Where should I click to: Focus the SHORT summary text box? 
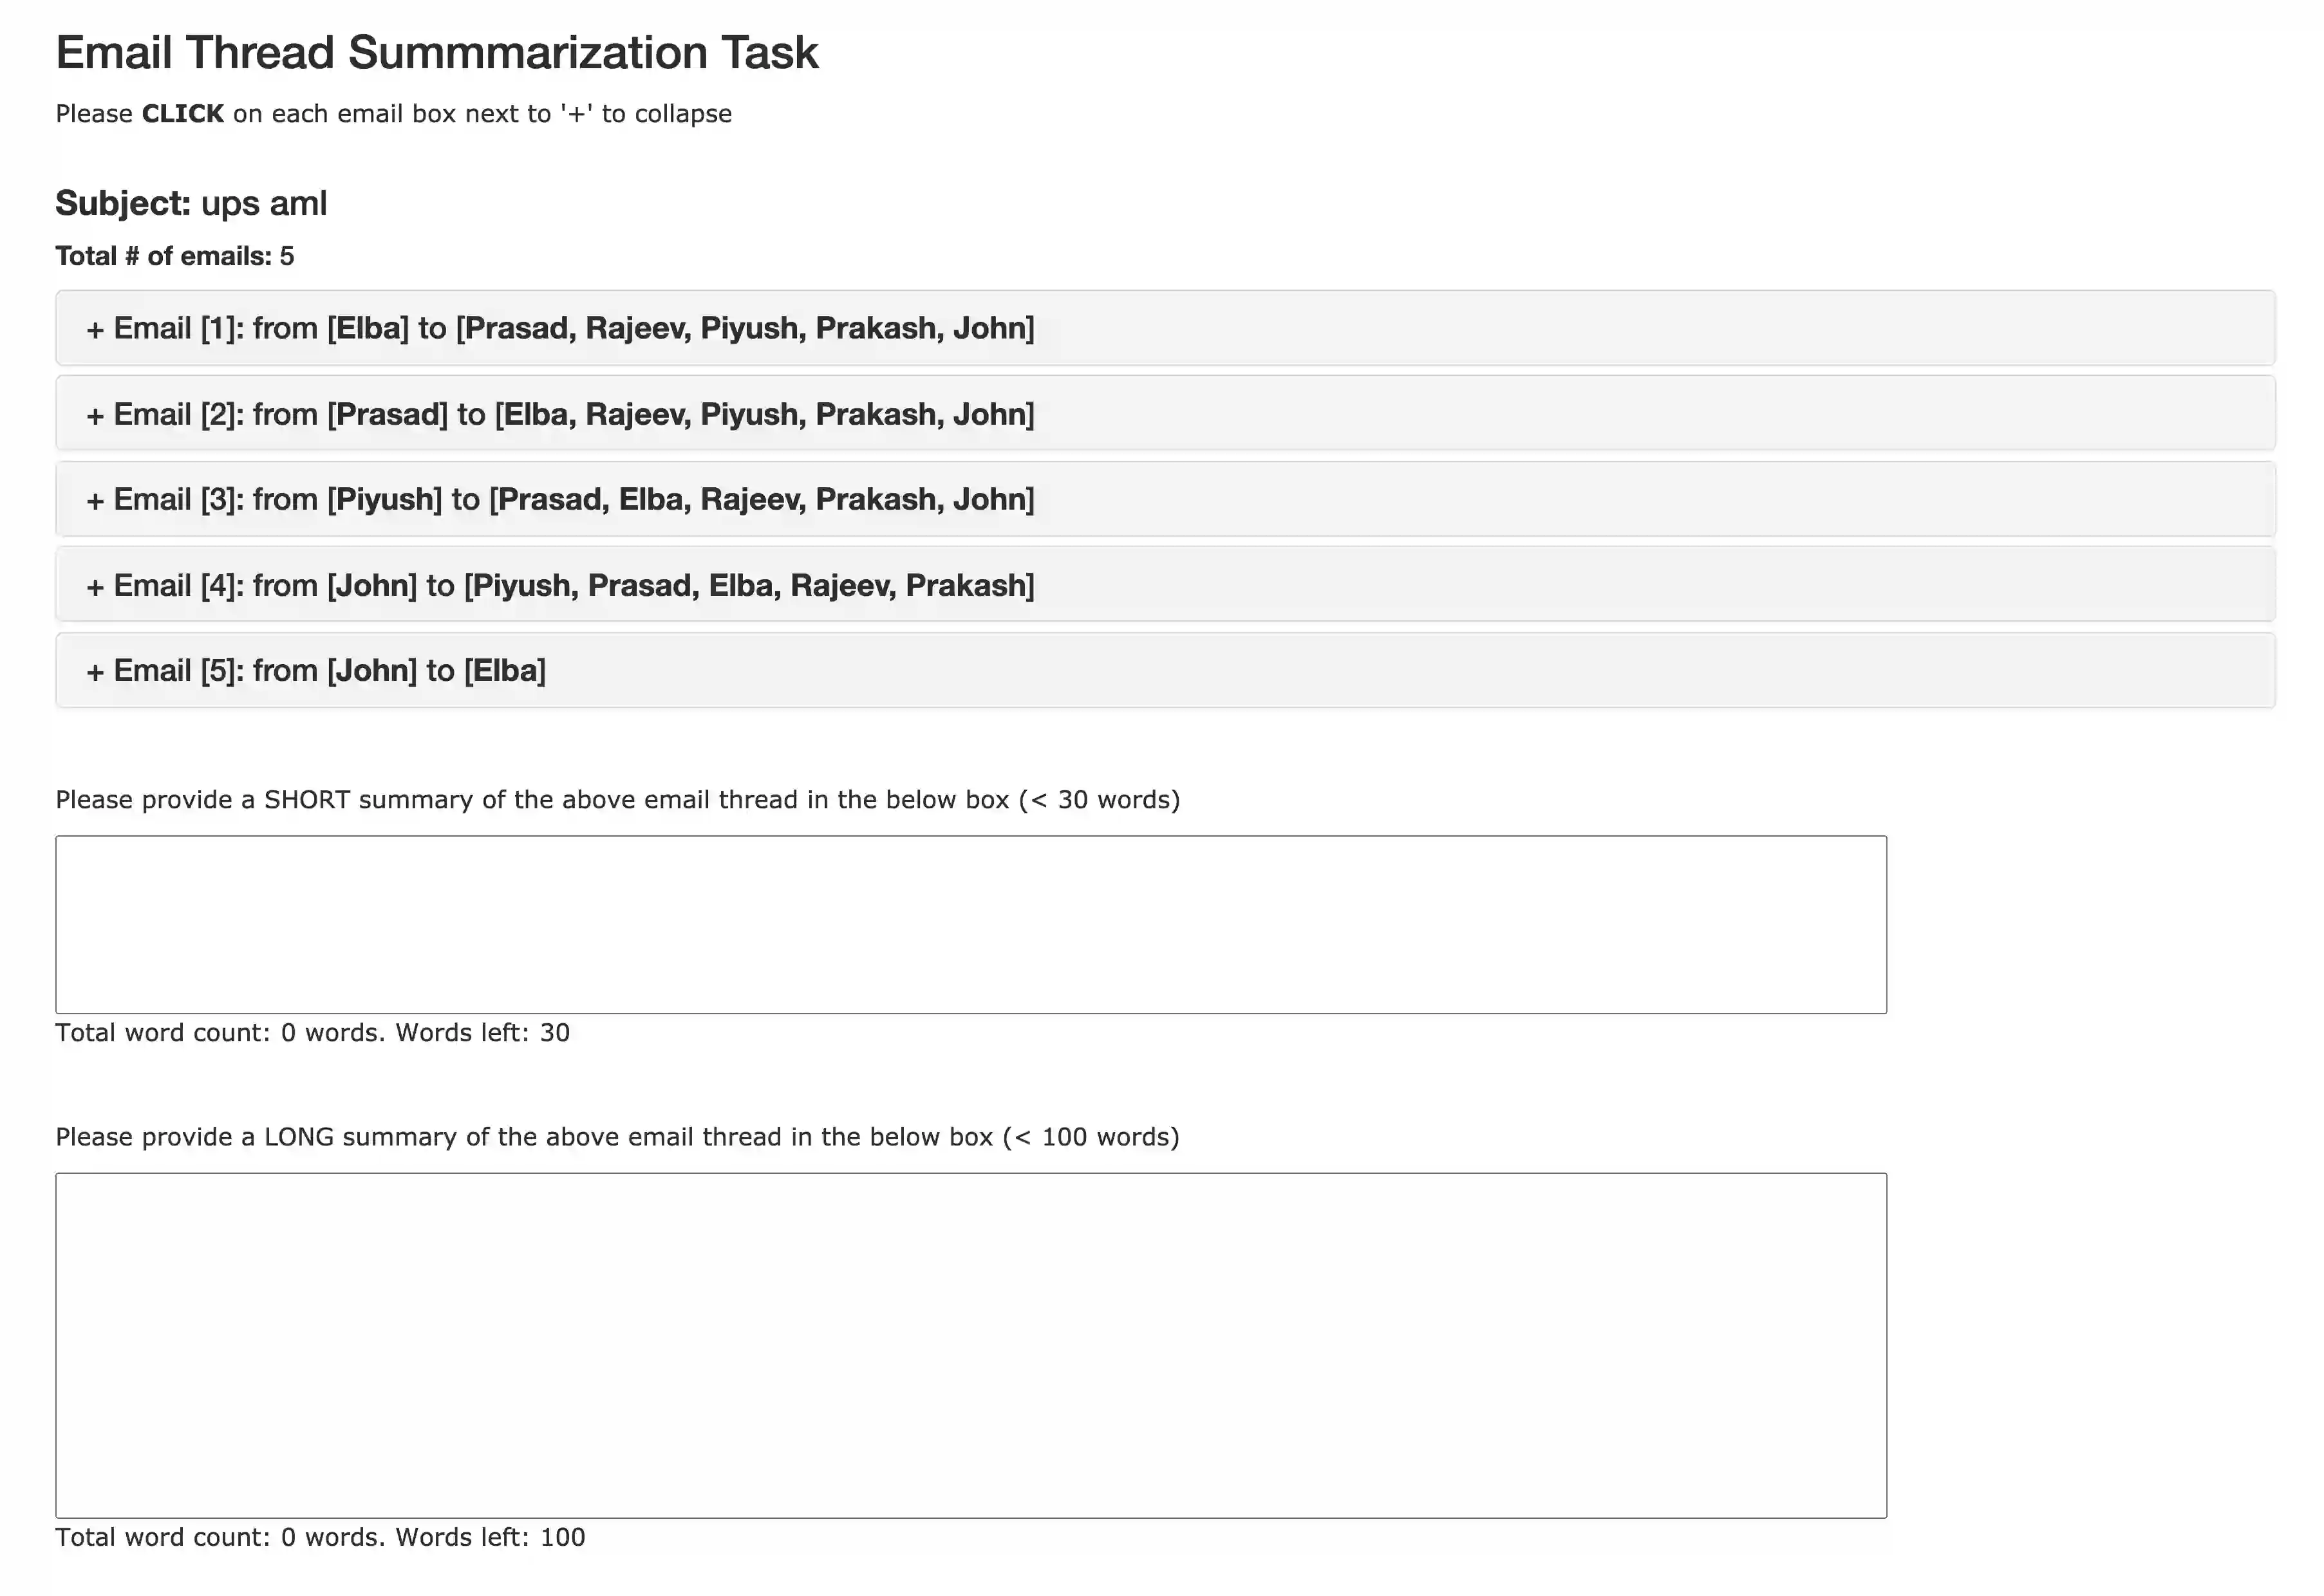point(970,924)
